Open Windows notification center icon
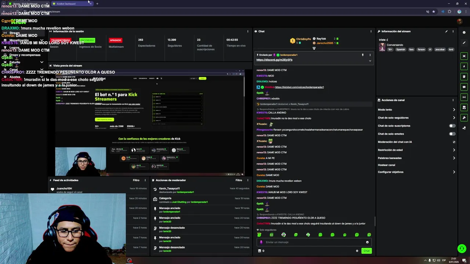470x264 pixels. 464,260
